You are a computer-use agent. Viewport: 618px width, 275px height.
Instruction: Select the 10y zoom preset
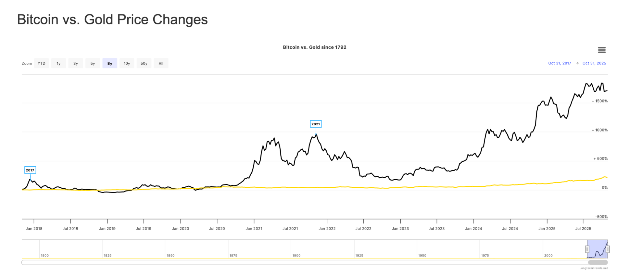click(127, 63)
